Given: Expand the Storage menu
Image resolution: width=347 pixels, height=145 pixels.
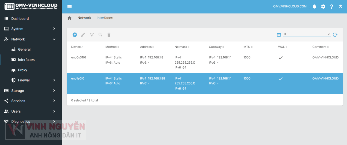Looking at the screenshot, I should click(31, 91).
